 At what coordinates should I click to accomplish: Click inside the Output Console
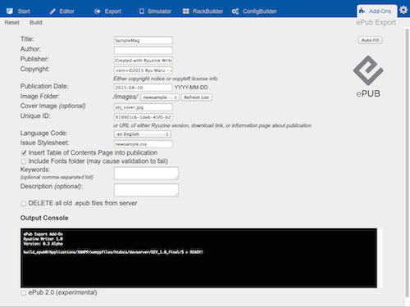coord(198,258)
